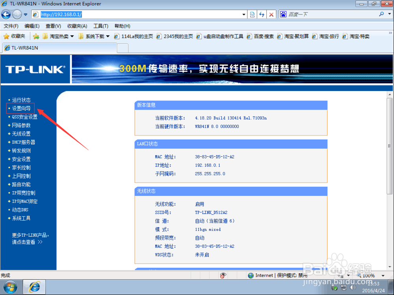The image size is (394, 295).
Task: Click the Internet Explorer taskbar icon
Action: tap(34, 287)
